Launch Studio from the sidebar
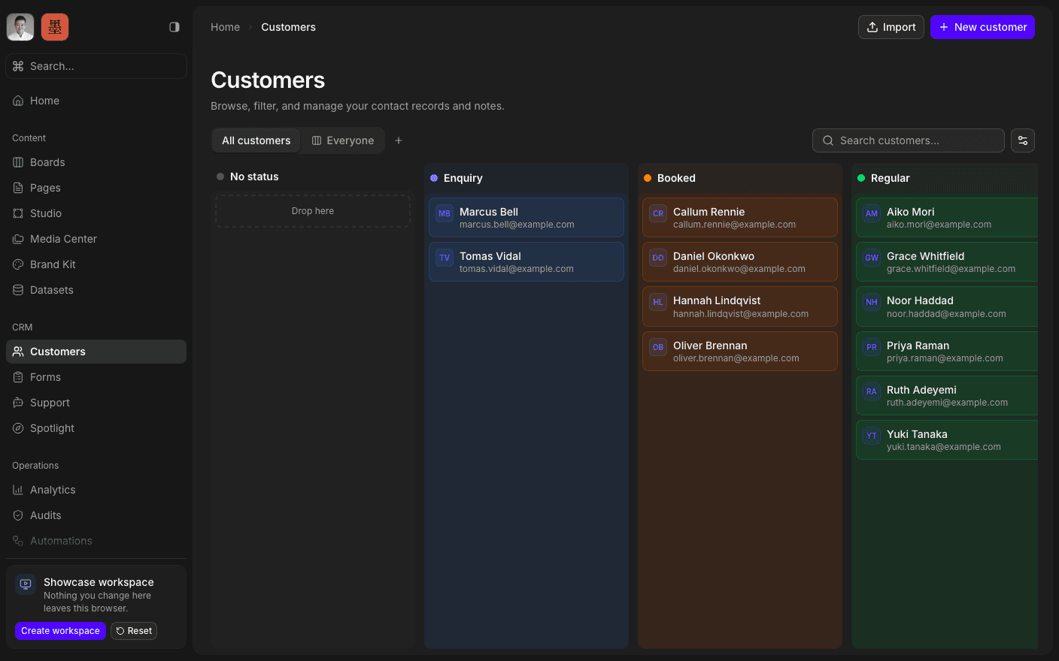 [x=96, y=213]
